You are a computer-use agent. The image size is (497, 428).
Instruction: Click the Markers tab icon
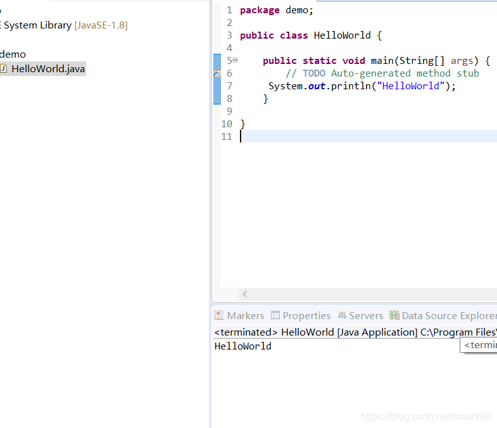(218, 315)
